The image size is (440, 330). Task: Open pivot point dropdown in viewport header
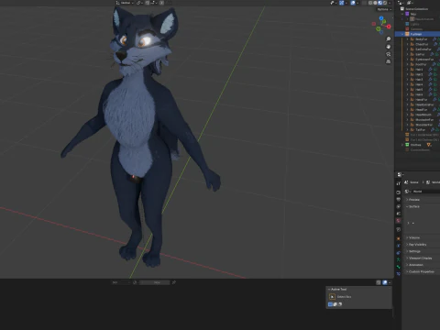tap(139, 3)
